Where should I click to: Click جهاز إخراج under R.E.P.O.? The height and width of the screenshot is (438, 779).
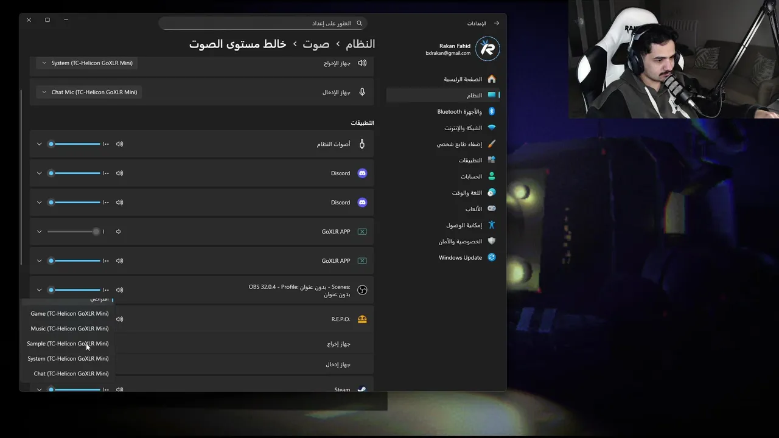coord(338,344)
